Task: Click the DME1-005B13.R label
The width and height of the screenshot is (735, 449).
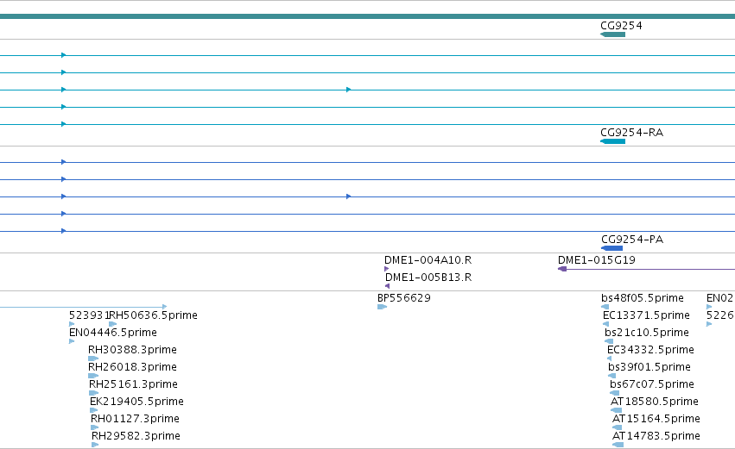Action: pos(428,278)
